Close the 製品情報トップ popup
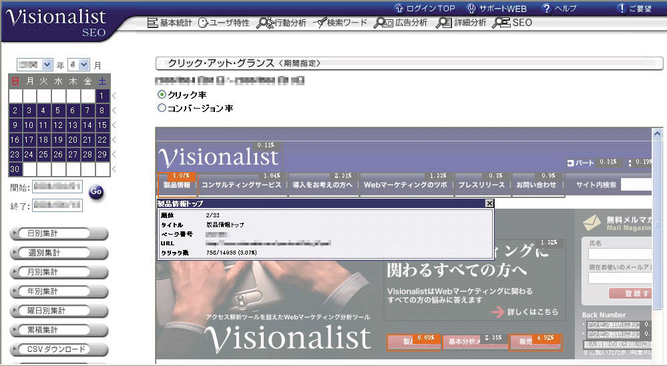The image size is (667, 366). tap(489, 203)
